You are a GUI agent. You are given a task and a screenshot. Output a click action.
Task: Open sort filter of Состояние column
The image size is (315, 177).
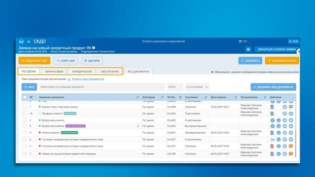pyautogui.click(x=206, y=97)
